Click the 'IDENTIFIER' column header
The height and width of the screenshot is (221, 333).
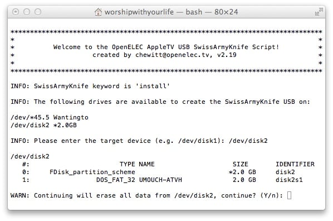(295, 164)
